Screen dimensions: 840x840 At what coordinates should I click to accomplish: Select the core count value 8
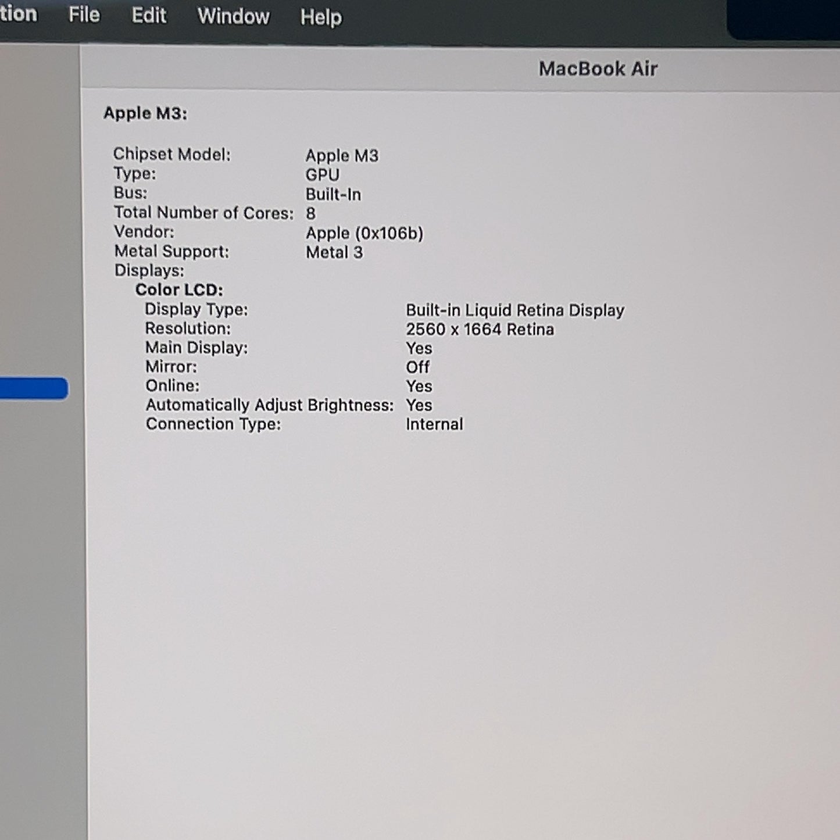click(310, 213)
